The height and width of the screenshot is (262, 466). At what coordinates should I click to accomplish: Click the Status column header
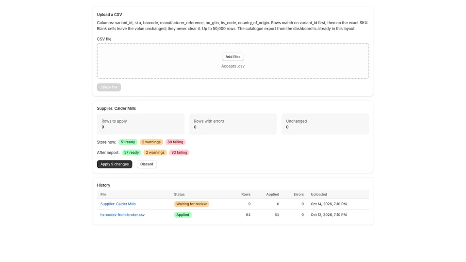point(179,195)
